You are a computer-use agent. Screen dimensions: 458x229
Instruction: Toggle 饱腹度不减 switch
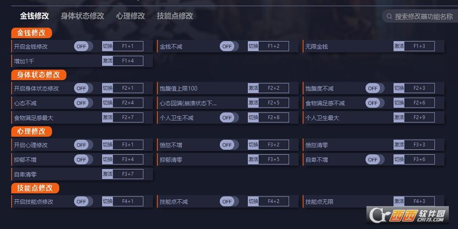374,88
